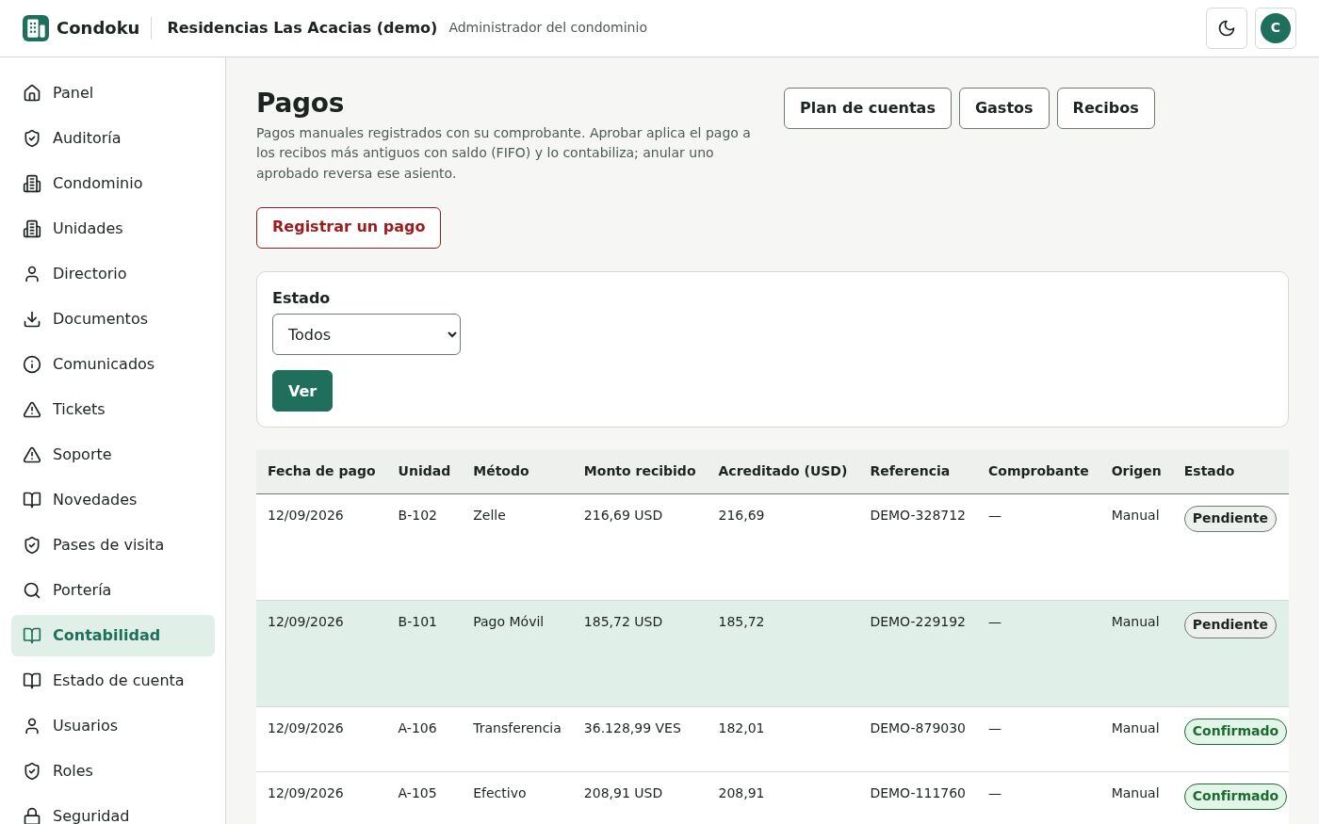
Task: Click the Tickets warning triangle icon
Action: [32, 409]
